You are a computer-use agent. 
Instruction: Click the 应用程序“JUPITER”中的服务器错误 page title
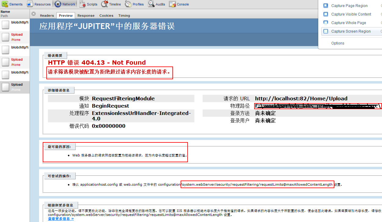(107, 26)
